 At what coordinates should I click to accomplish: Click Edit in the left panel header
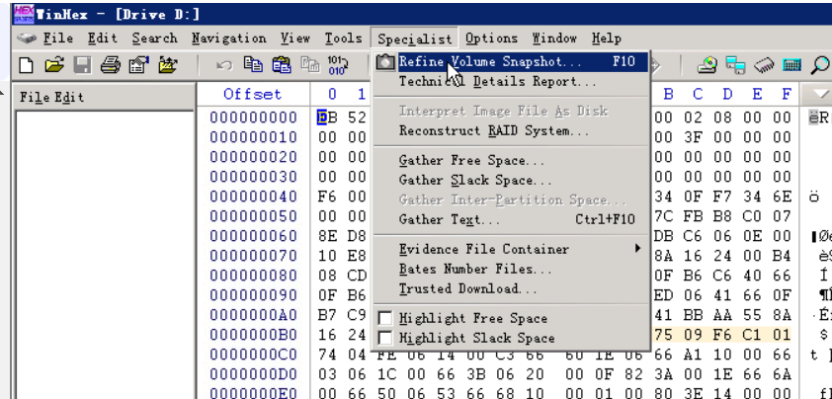pyautogui.click(x=68, y=97)
